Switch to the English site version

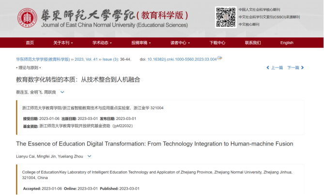(287, 43)
